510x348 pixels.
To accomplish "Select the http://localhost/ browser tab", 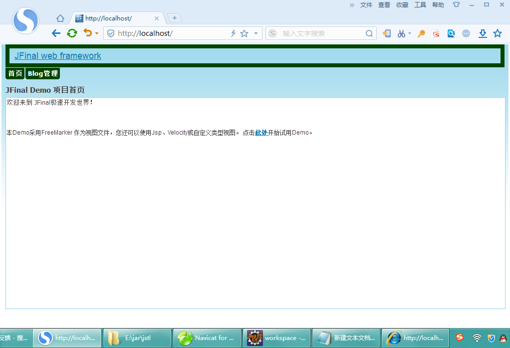I will (118, 18).
